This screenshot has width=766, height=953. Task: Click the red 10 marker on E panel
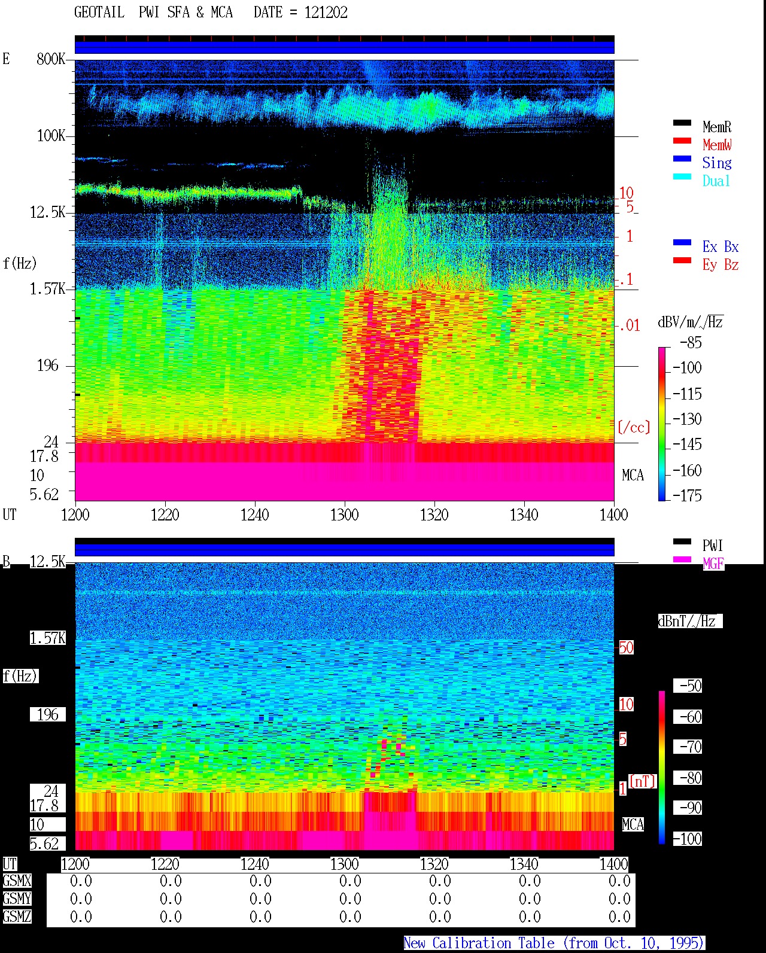pyautogui.click(x=626, y=193)
